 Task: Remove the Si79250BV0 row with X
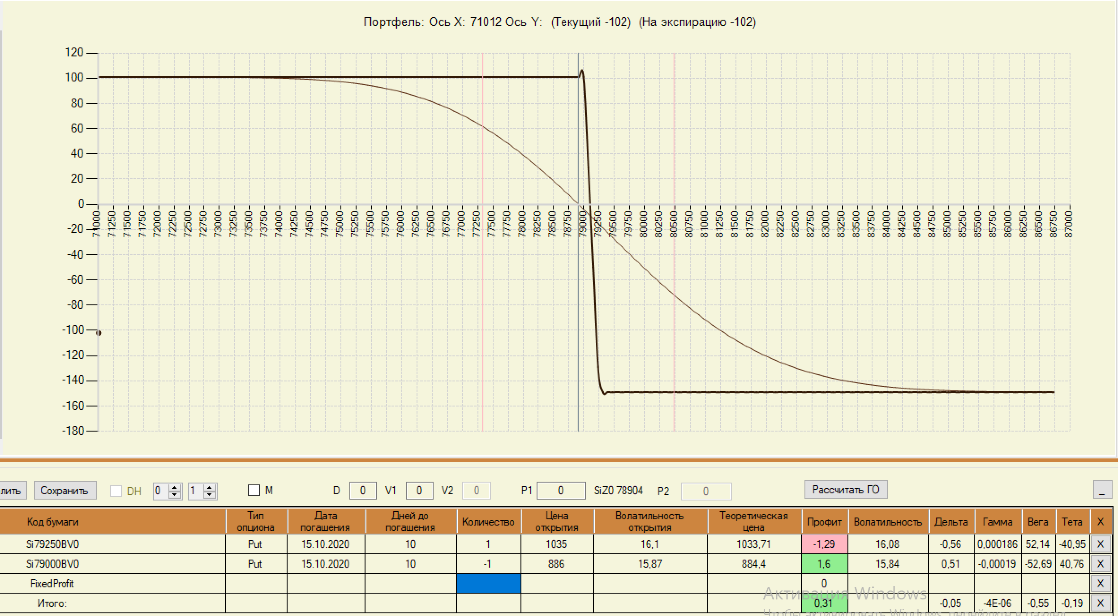(x=1100, y=544)
